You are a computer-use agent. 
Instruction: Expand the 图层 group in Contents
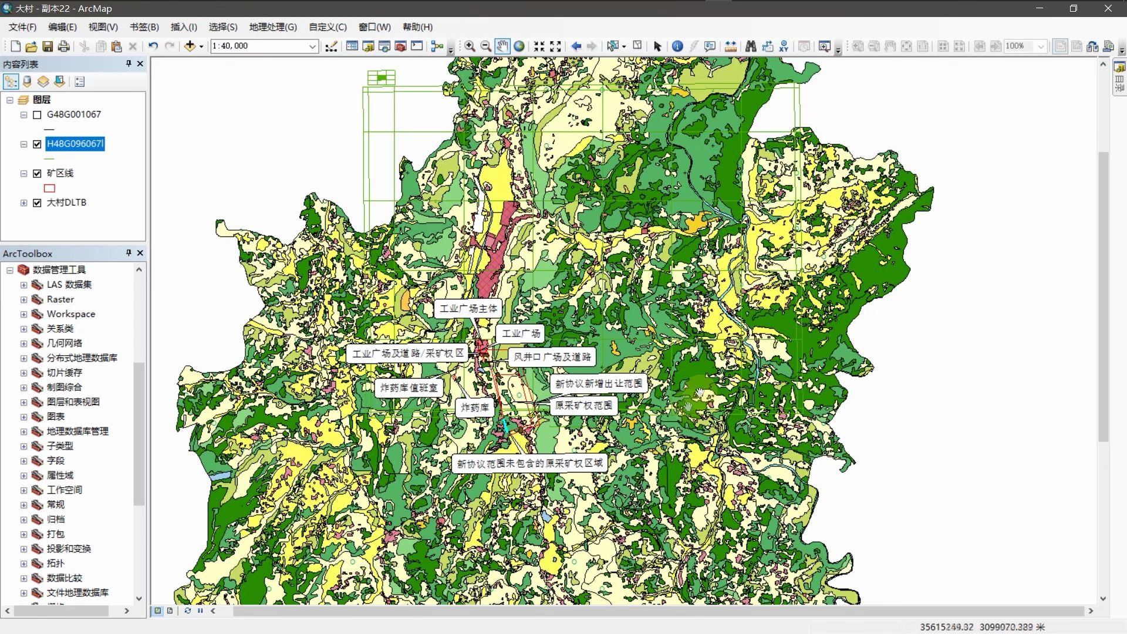[x=9, y=99]
